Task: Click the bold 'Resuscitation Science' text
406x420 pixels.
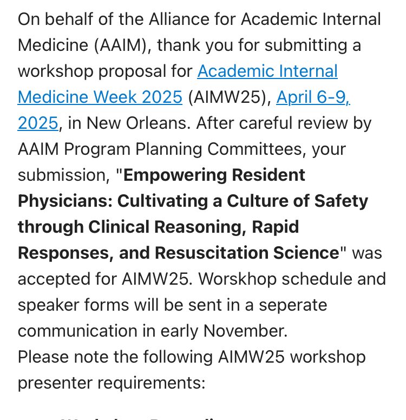Action: [x=247, y=253]
